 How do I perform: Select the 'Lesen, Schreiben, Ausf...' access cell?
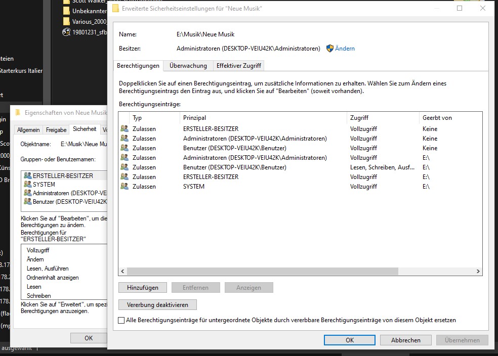[x=382, y=167]
